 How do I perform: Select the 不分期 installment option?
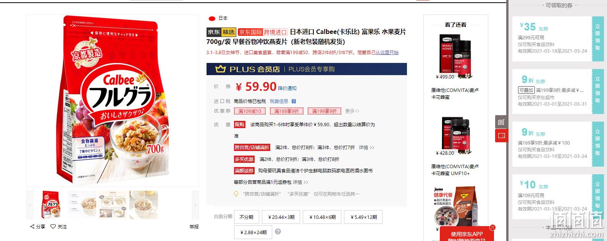pyautogui.click(x=246, y=217)
